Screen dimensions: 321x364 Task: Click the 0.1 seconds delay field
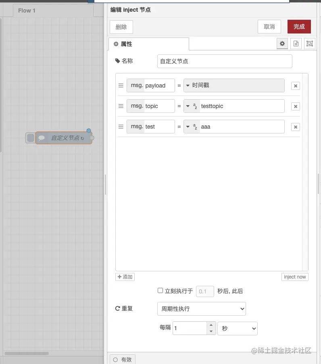(205, 291)
